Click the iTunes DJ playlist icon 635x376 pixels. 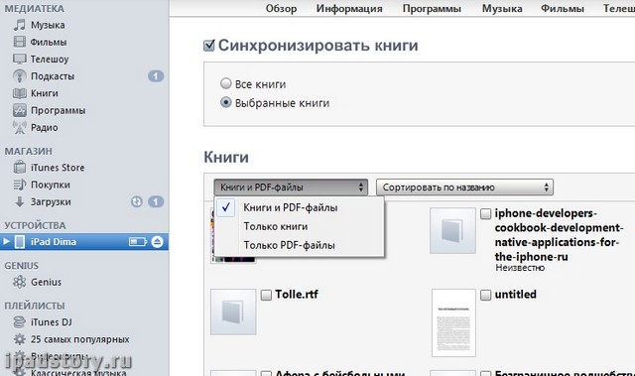click(20, 322)
